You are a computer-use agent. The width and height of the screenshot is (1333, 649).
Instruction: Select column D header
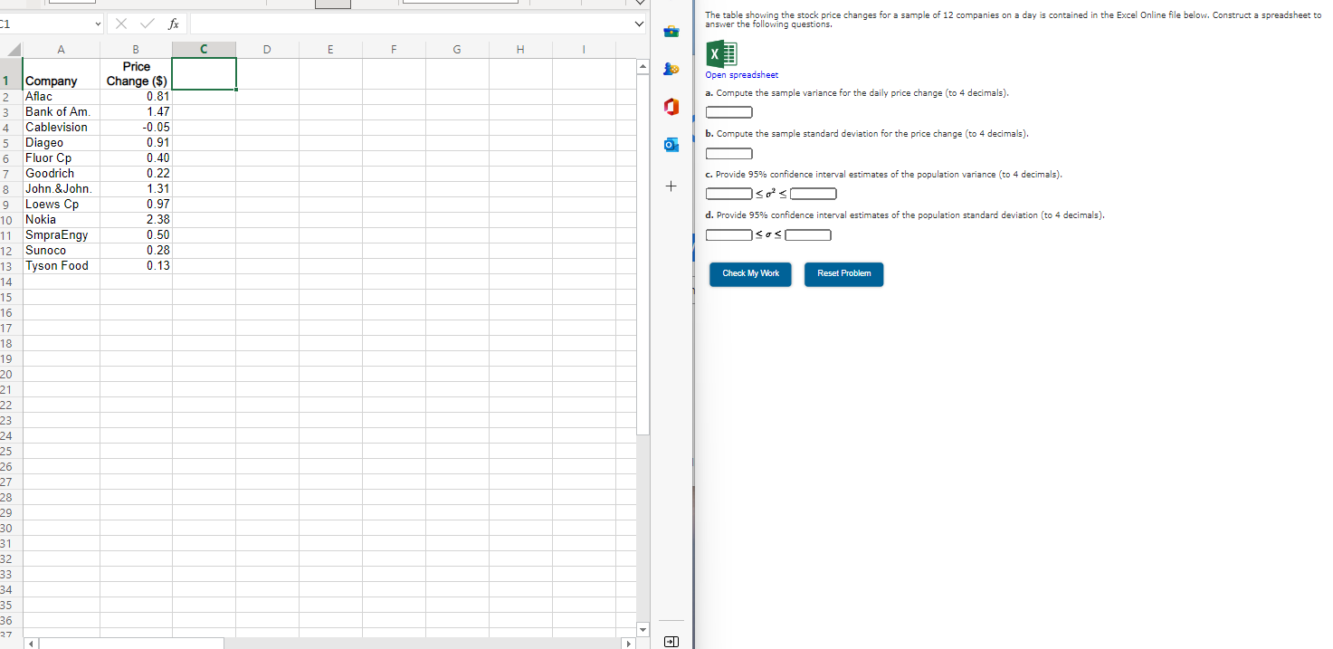[267, 50]
